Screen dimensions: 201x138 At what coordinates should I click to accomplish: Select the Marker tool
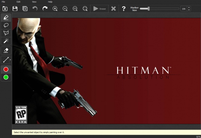pos(6,17)
